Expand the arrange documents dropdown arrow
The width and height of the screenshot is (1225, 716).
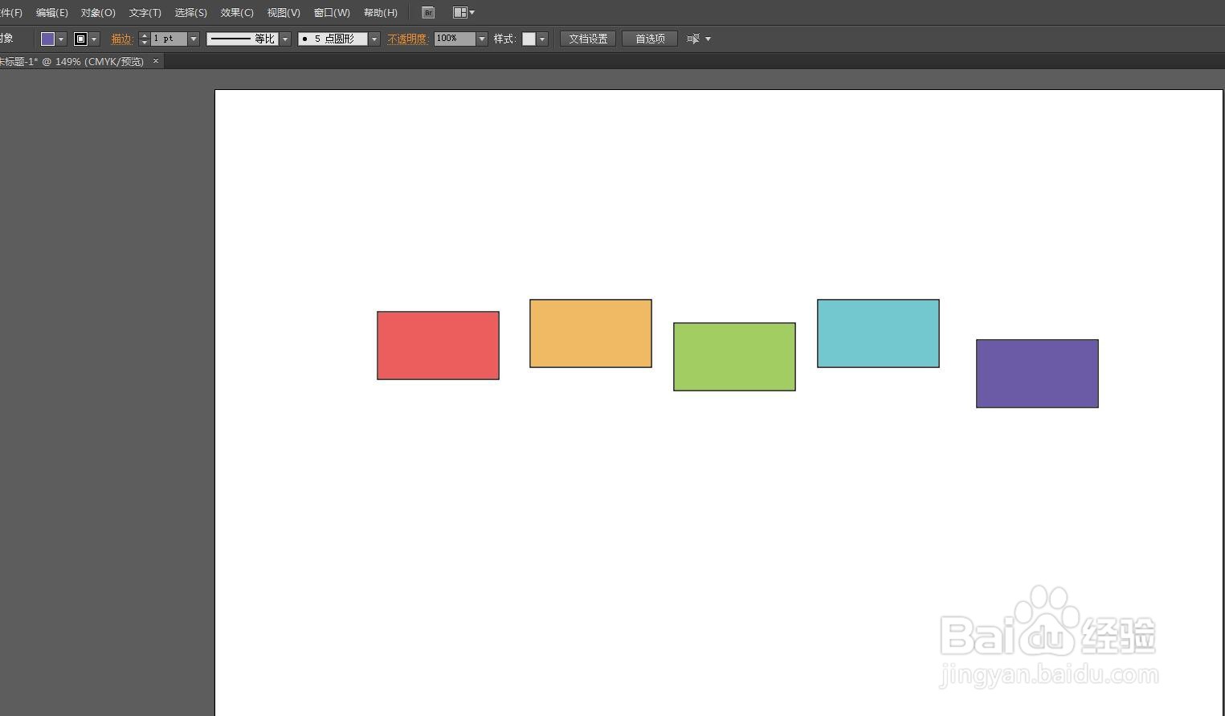(x=472, y=13)
